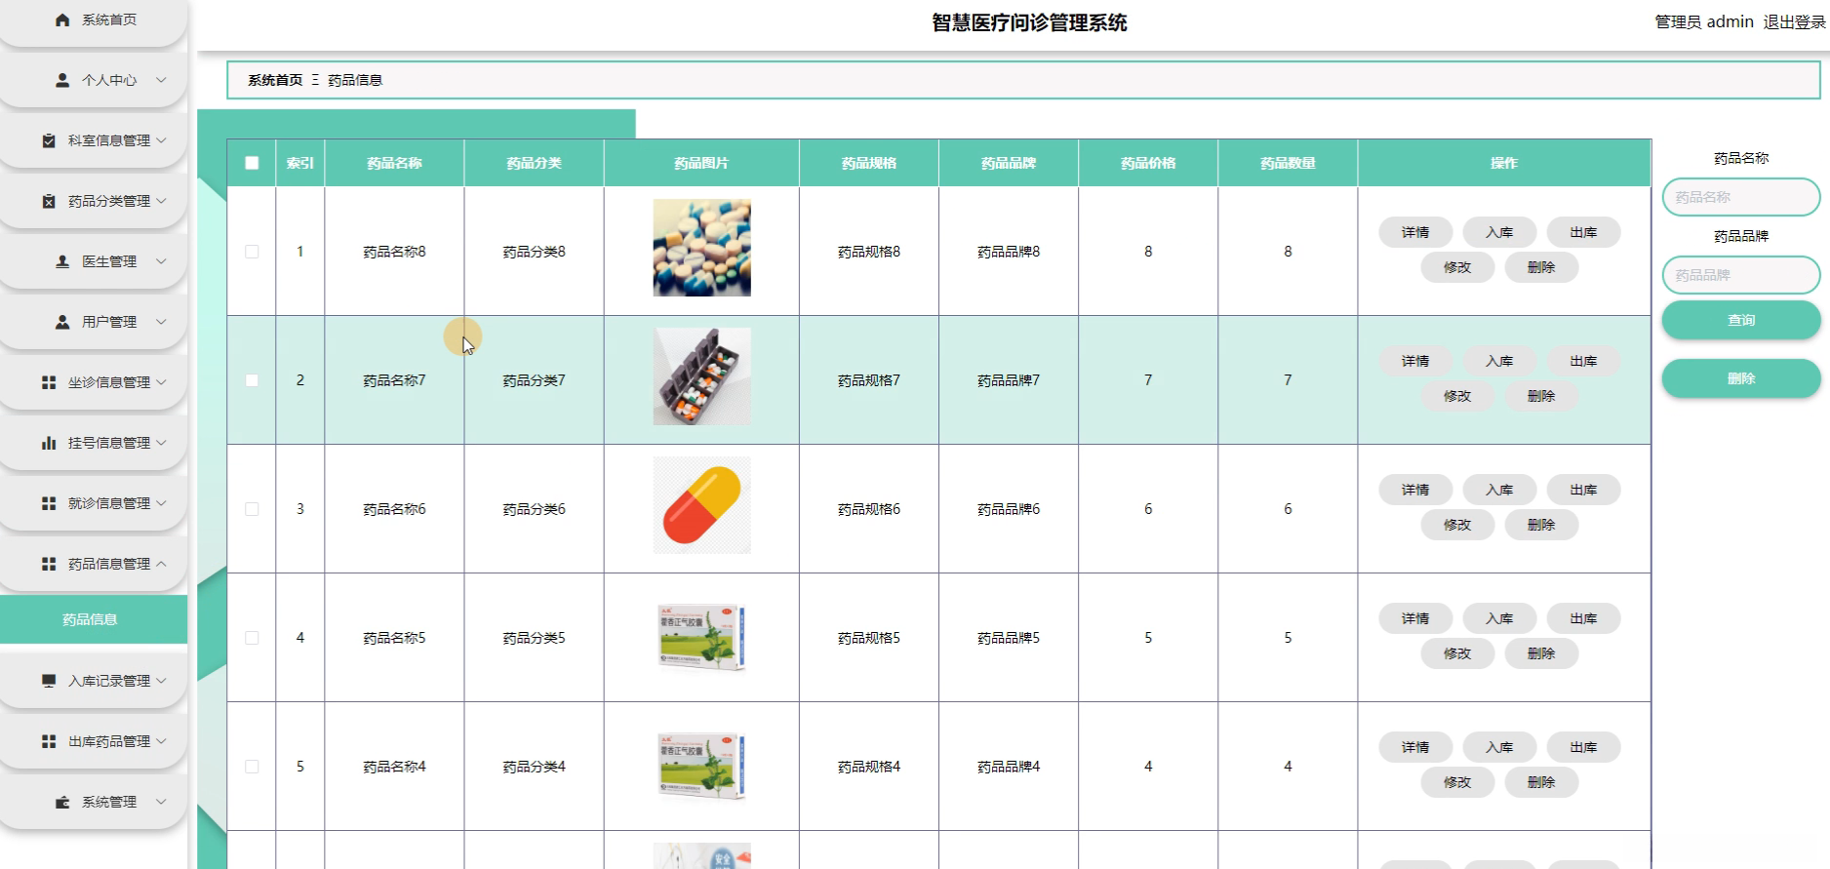Click the green 删除 batch delete button
The image size is (1830, 869).
1741,378
